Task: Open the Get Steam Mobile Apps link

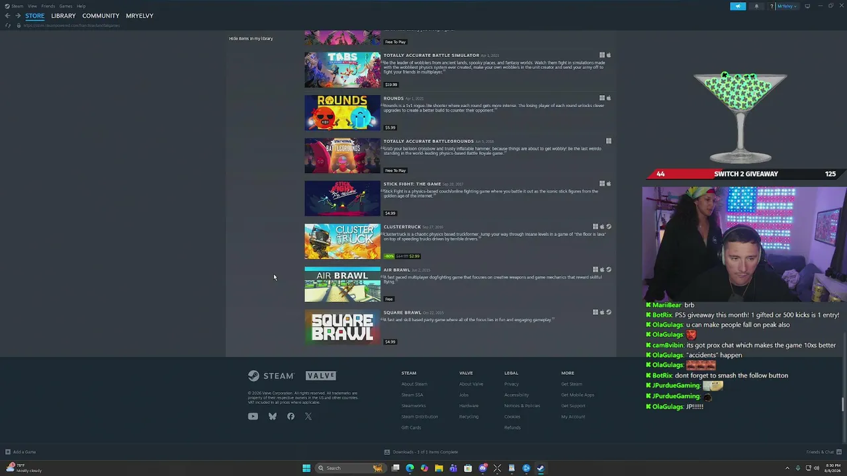Action: click(x=578, y=395)
